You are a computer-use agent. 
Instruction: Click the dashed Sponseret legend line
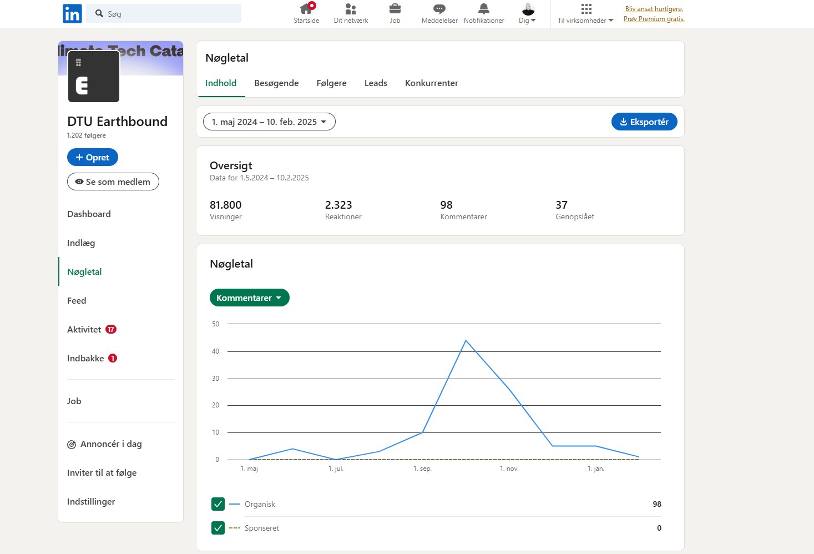pos(235,528)
